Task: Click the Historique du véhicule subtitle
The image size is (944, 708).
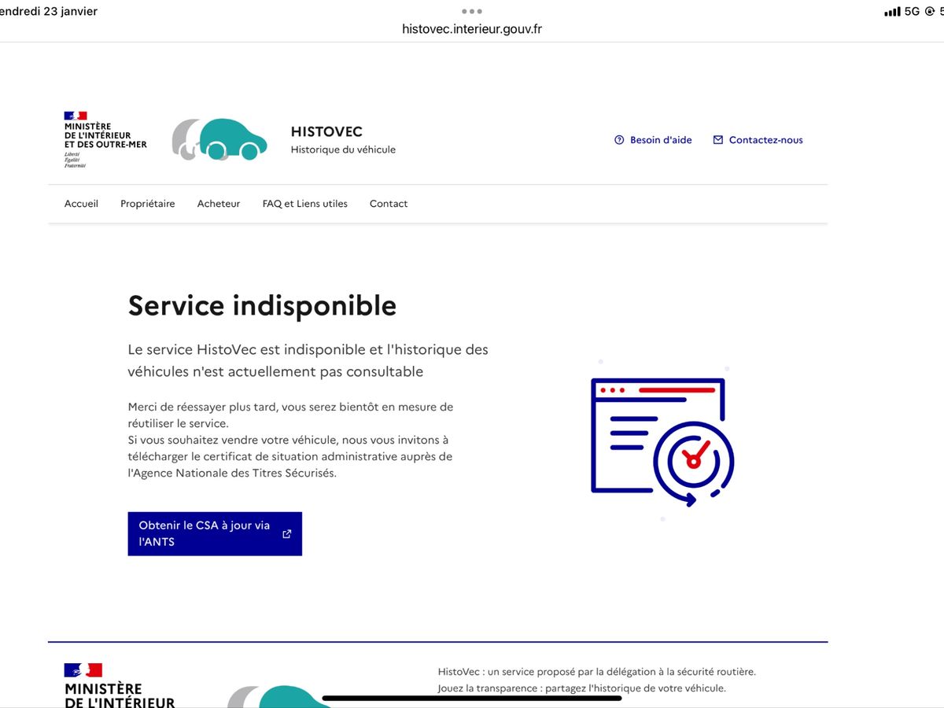Action: pos(343,149)
